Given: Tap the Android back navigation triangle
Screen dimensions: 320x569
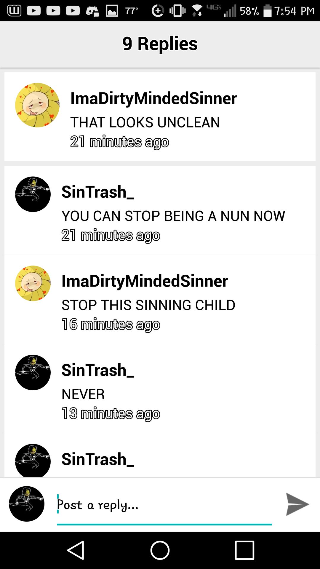Looking at the screenshot, I should pyautogui.click(x=76, y=550).
